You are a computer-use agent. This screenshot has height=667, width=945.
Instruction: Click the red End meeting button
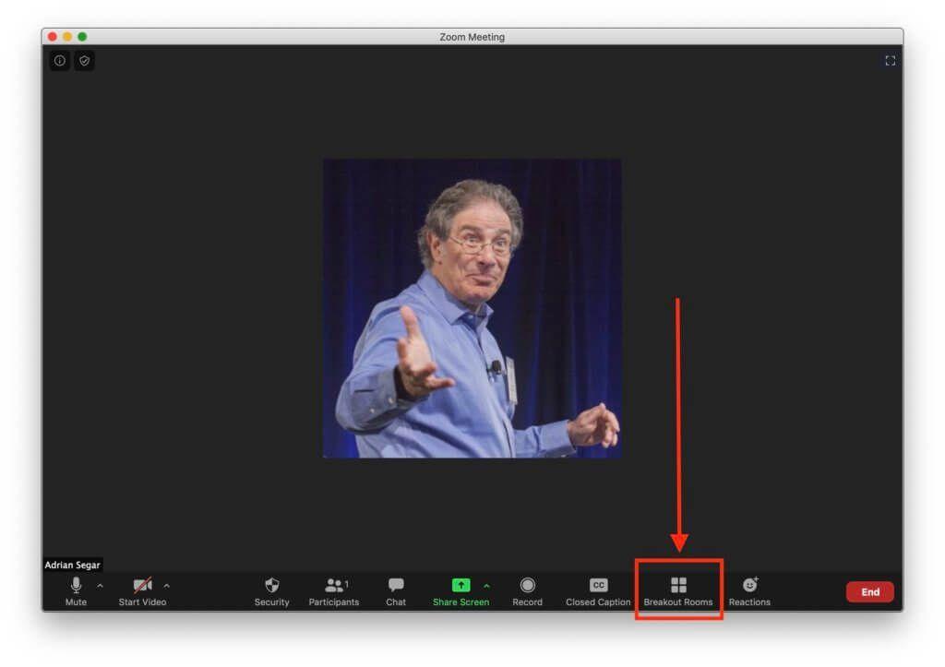pos(869,591)
